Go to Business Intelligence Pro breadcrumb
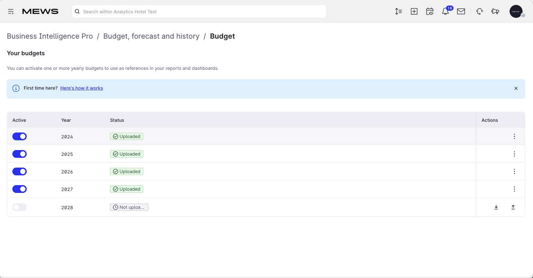The height and width of the screenshot is (278, 533). coord(50,36)
